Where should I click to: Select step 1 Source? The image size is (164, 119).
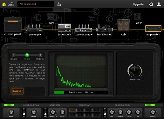coord(14,55)
